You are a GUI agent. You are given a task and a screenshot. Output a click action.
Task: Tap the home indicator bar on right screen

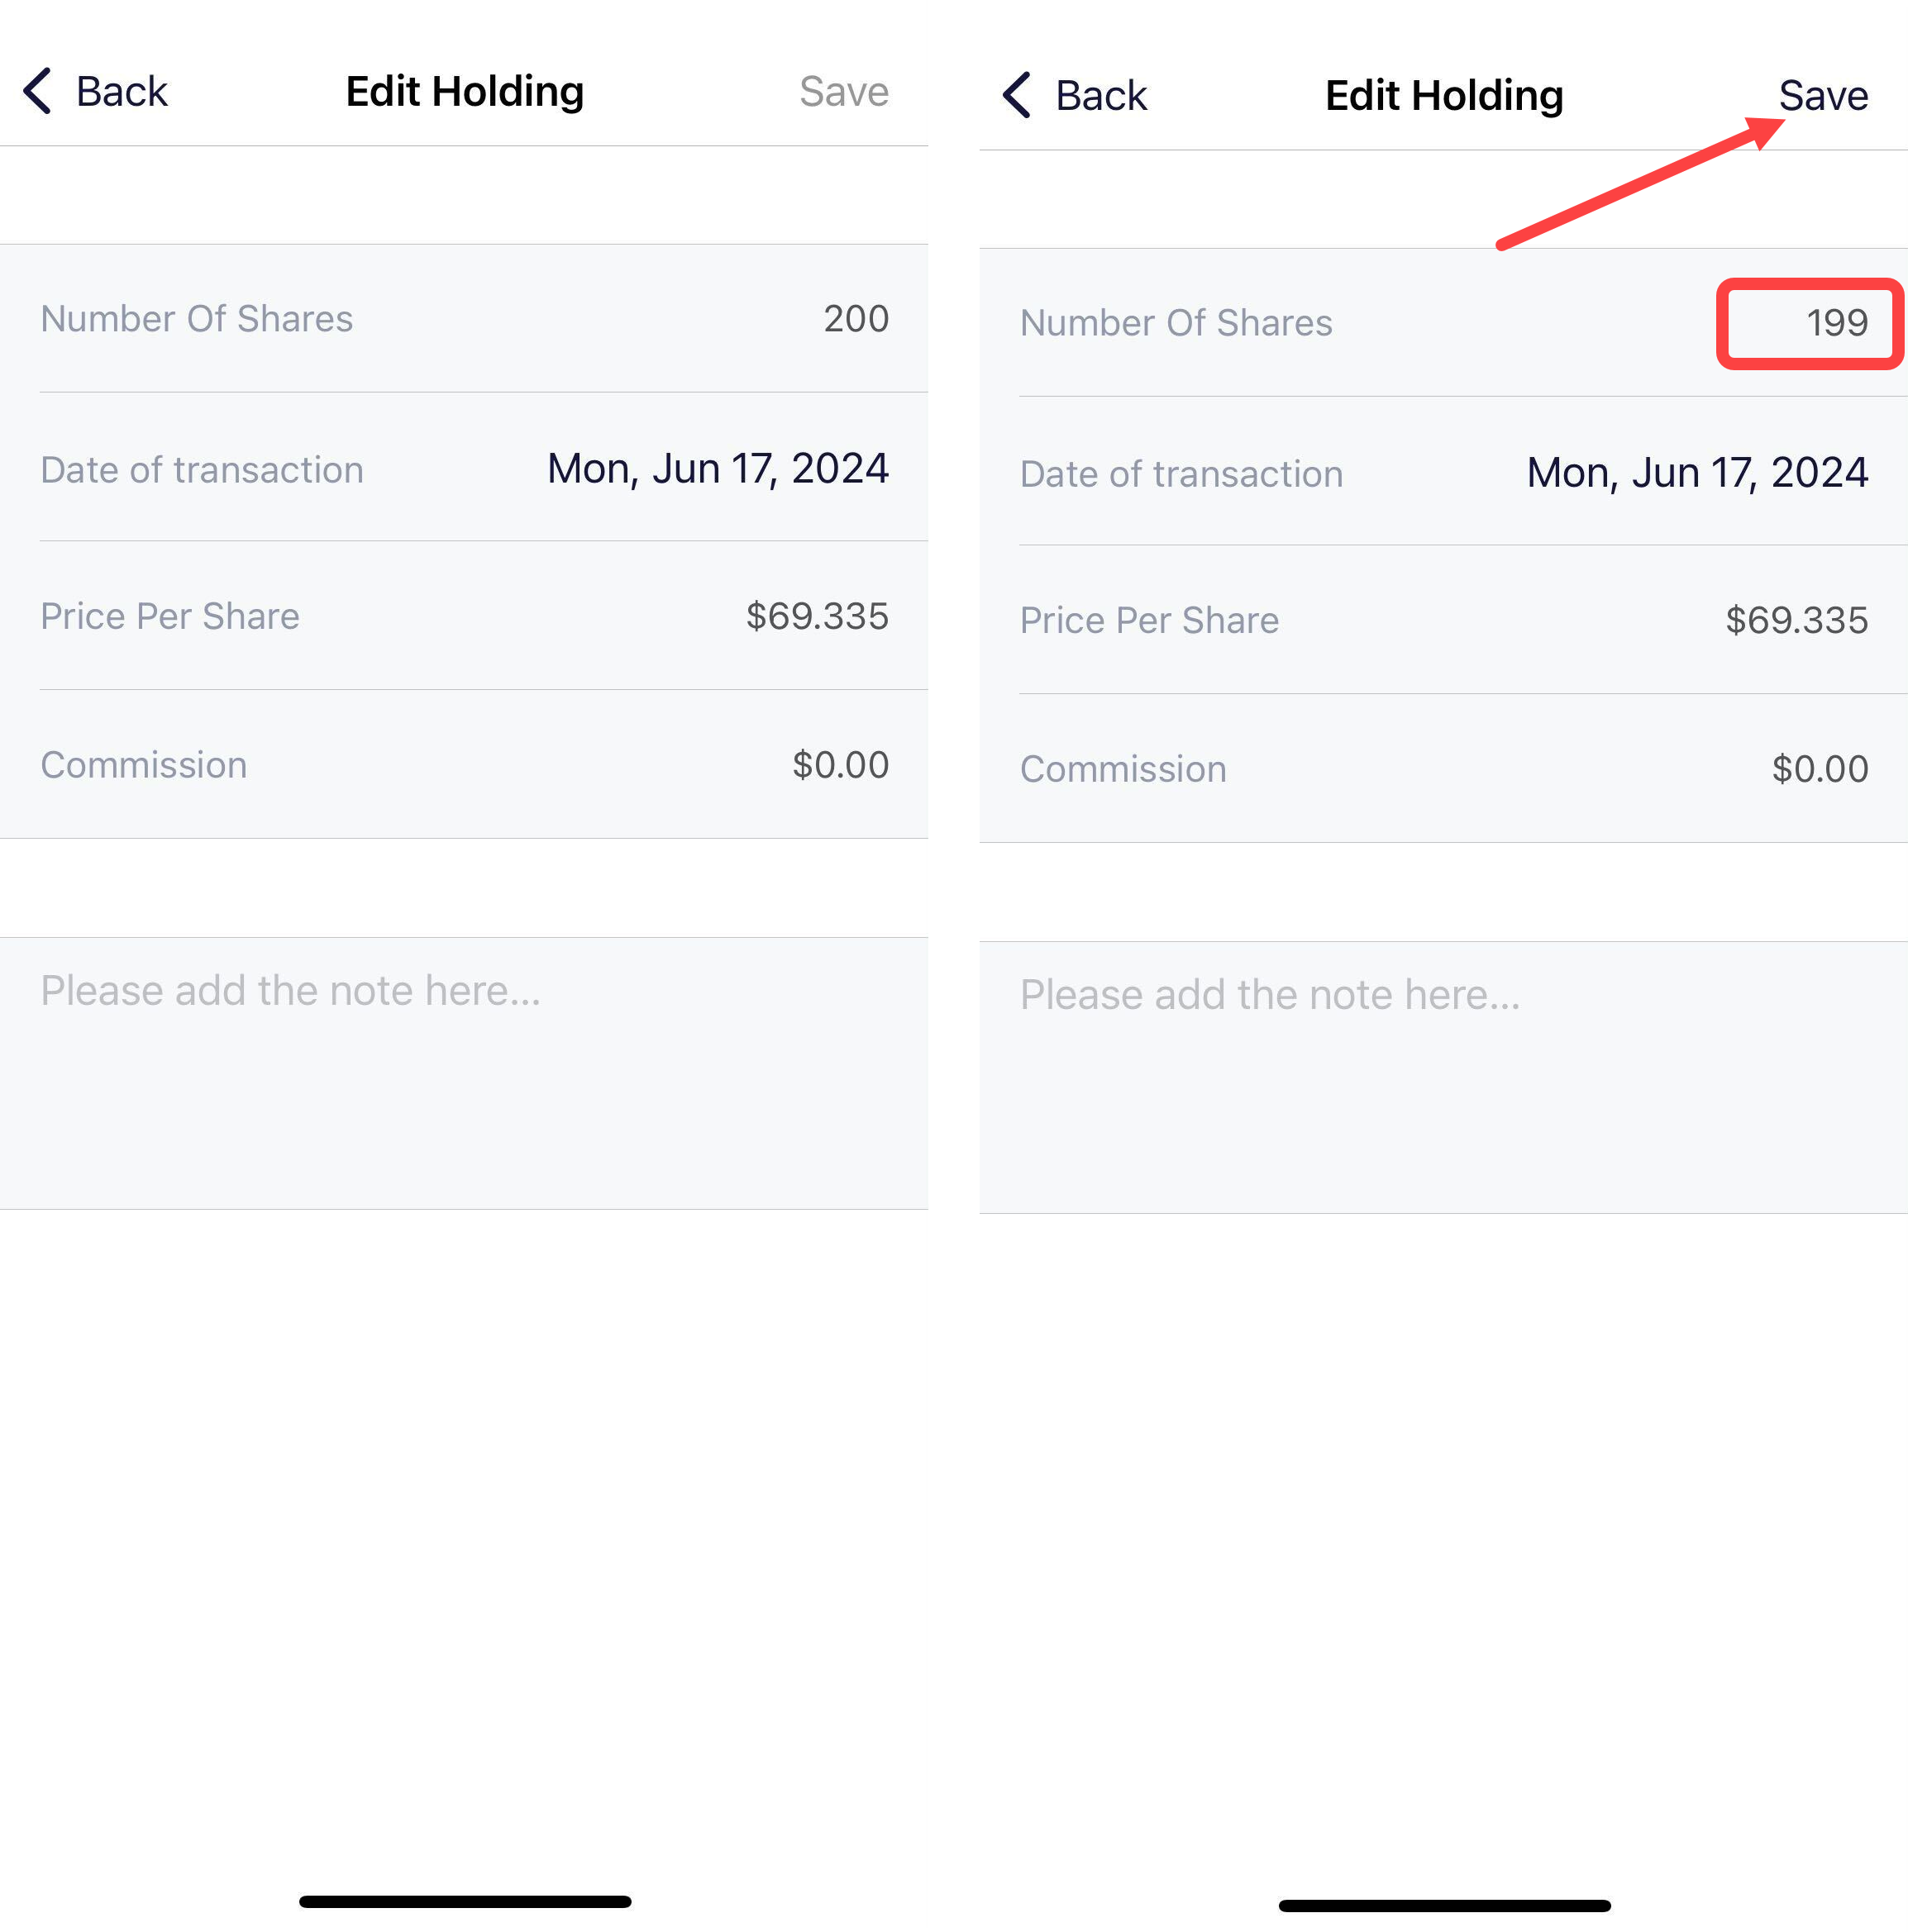click(x=1443, y=1905)
